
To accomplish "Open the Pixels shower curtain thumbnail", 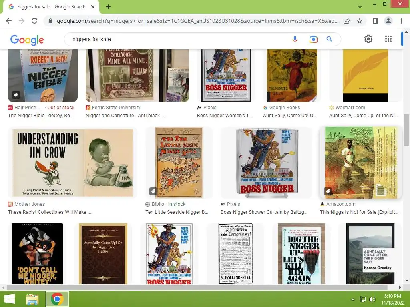I will (266, 162).
